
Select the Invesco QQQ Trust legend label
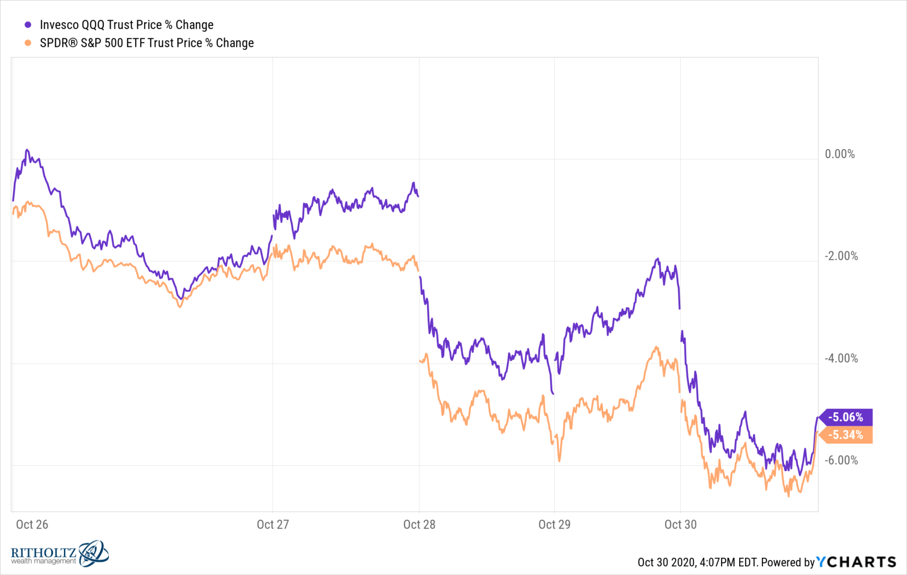pyautogui.click(x=126, y=25)
